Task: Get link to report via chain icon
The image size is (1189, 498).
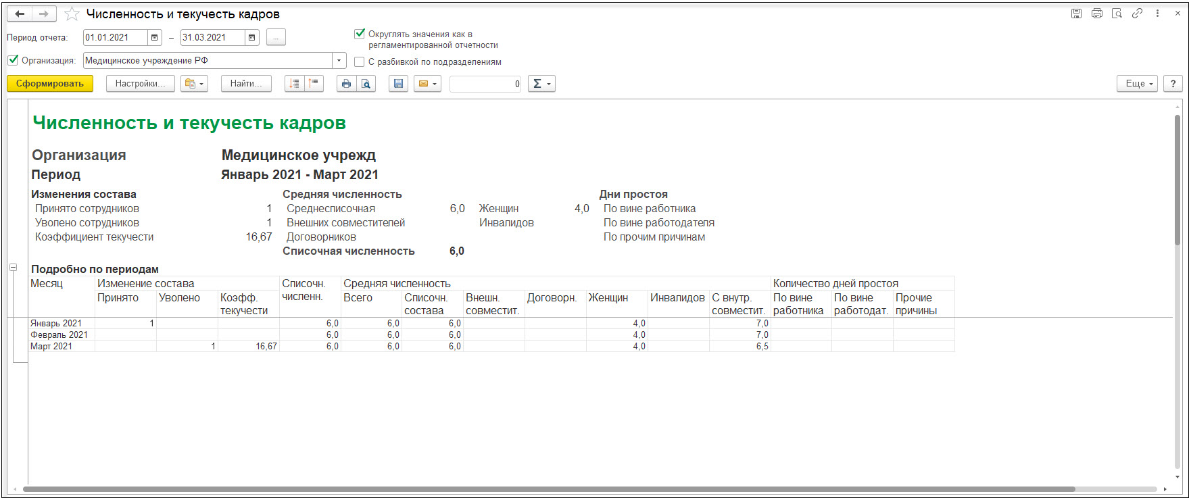Action: click(x=1137, y=14)
